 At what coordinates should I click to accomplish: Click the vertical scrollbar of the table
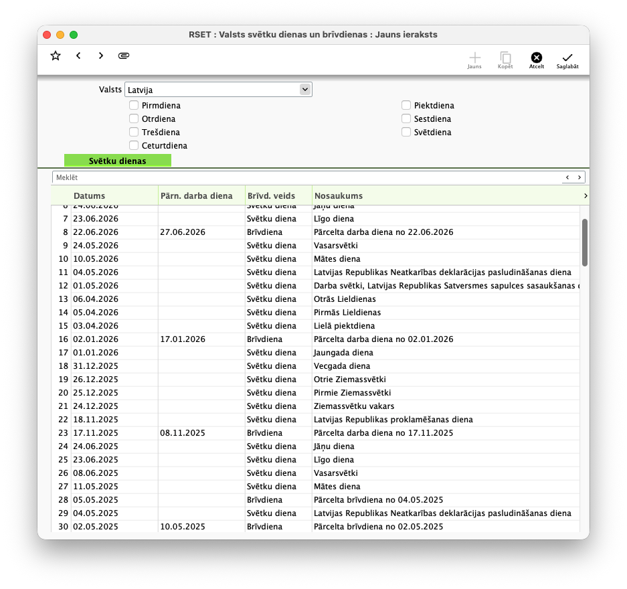coord(585,242)
